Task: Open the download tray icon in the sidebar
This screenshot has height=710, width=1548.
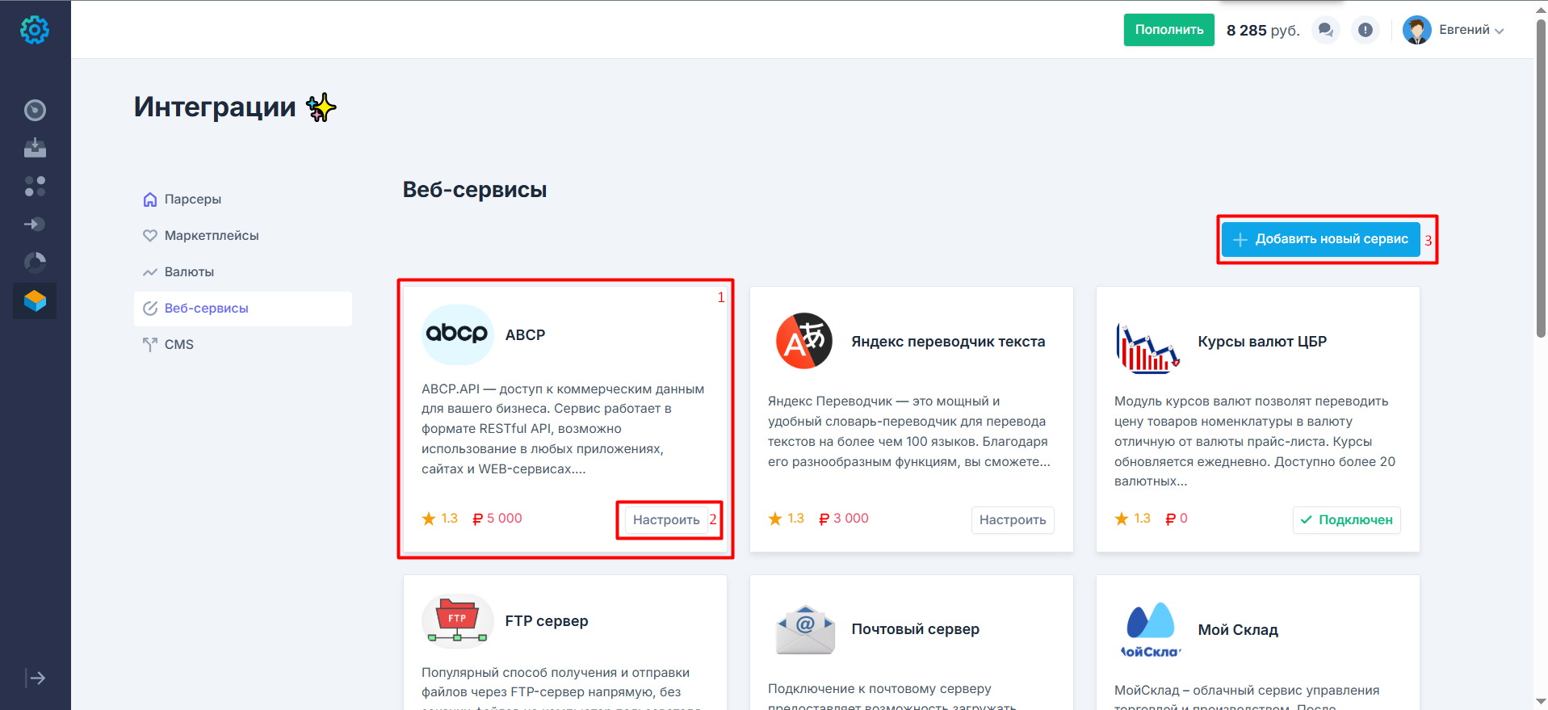Action: [35, 148]
